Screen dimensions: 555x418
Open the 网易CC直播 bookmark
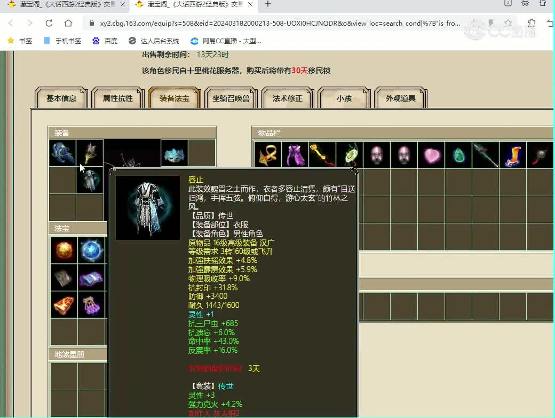pyautogui.click(x=226, y=41)
